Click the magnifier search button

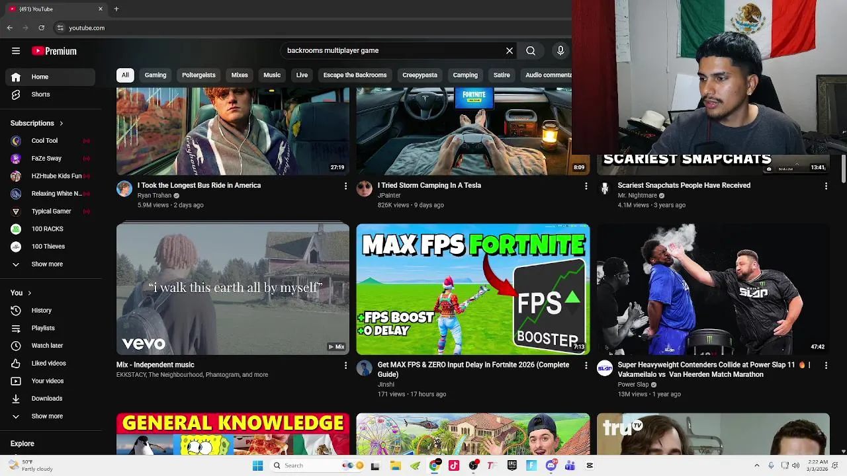click(x=531, y=51)
